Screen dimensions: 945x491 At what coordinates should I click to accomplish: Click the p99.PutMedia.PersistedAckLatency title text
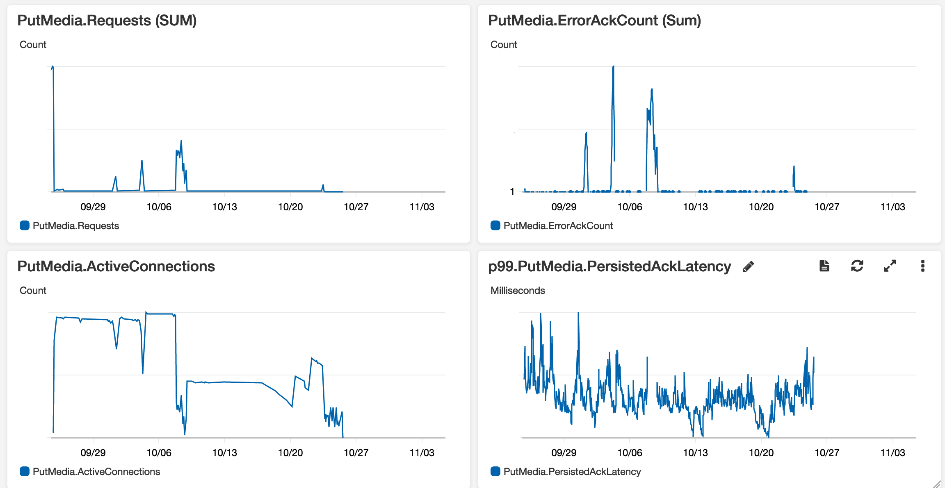click(609, 266)
